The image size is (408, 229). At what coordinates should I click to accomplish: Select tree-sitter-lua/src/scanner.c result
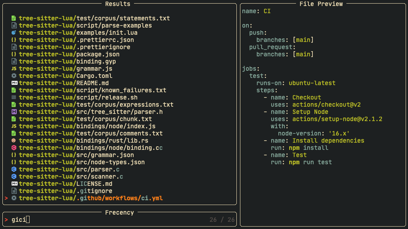click(71, 177)
